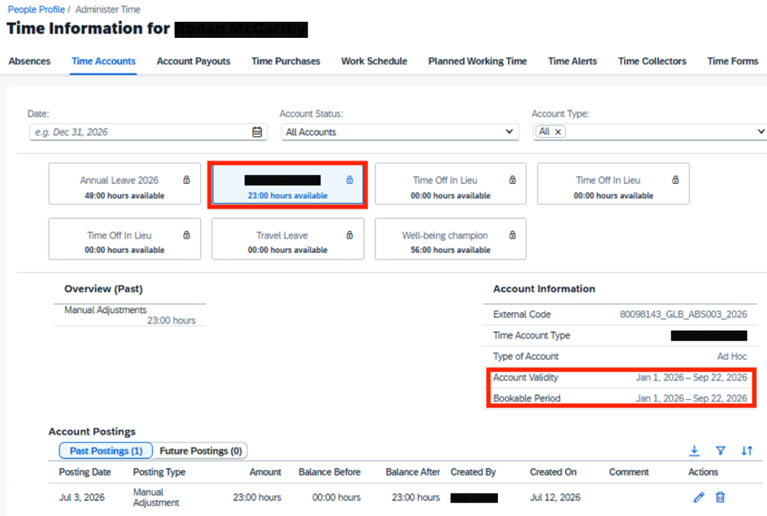Click the Balance Before column header
The image size is (767, 516).
coord(329,472)
